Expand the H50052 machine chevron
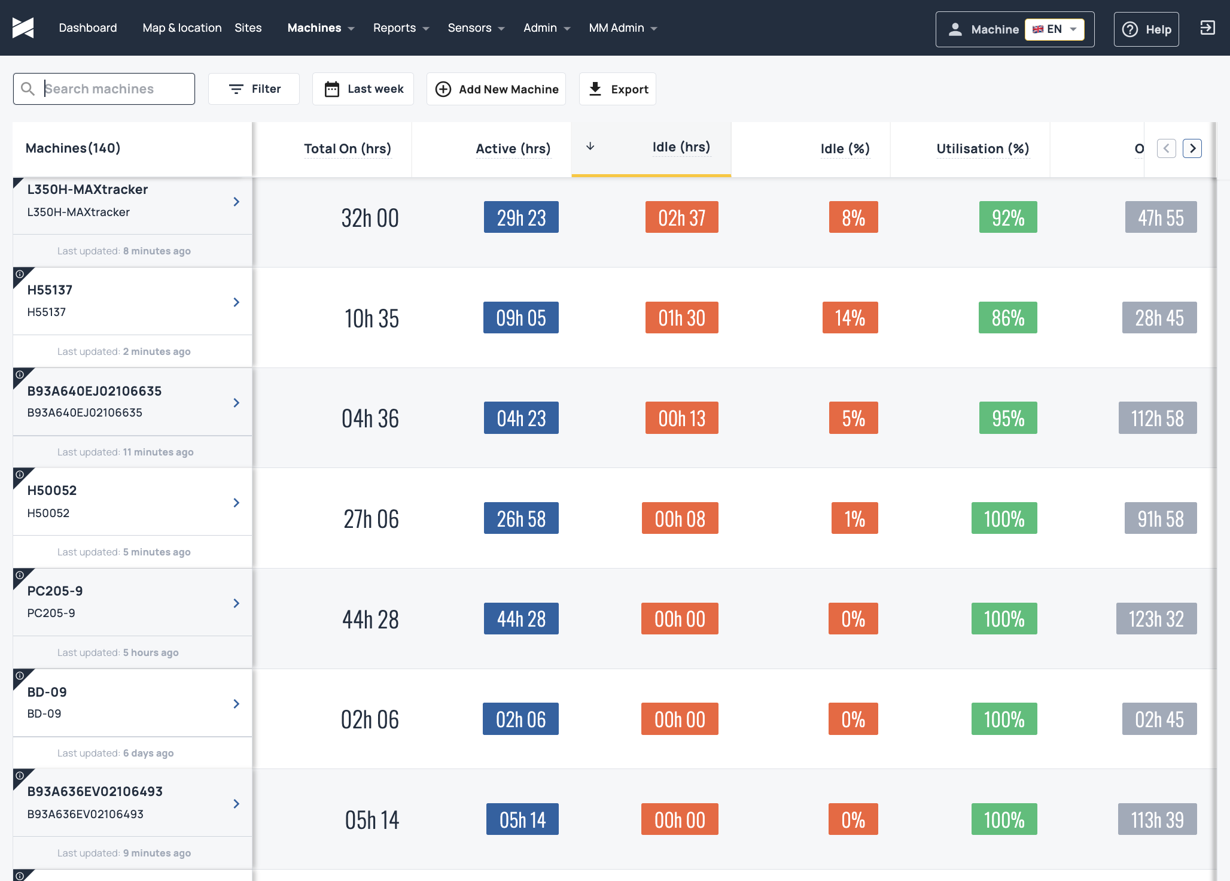 point(236,503)
